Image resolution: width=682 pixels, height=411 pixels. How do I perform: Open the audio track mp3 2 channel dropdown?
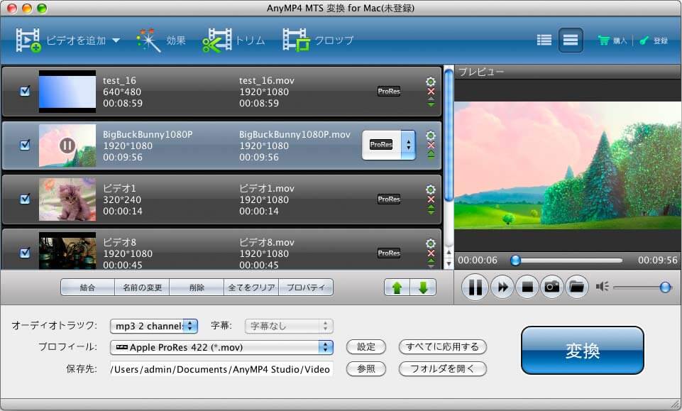154,327
